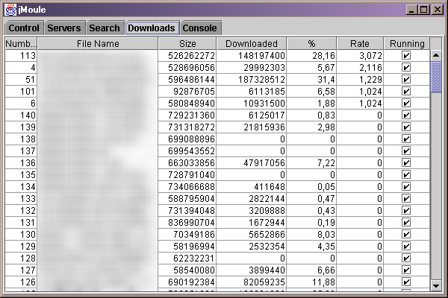Click number cell 129
The width and height of the screenshot is (448, 298).
pos(21,247)
